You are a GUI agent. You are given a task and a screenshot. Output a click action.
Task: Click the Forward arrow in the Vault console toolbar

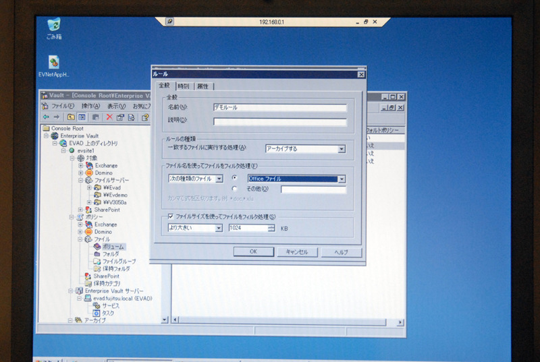click(57, 117)
